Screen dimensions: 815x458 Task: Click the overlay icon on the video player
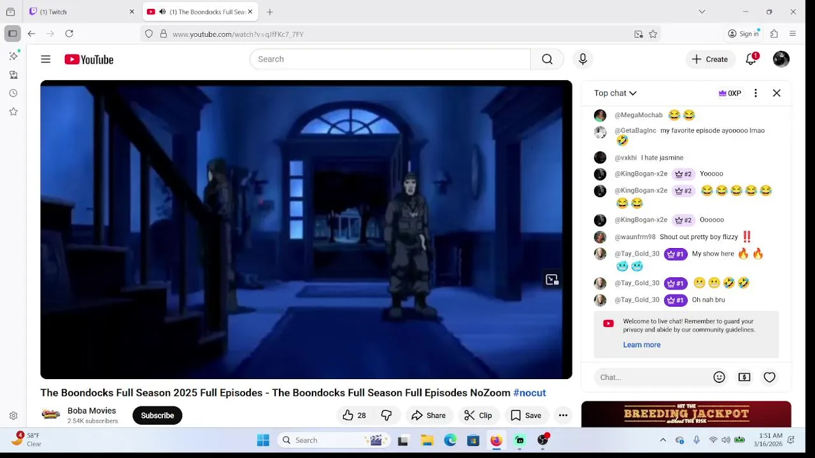tap(552, 279)
